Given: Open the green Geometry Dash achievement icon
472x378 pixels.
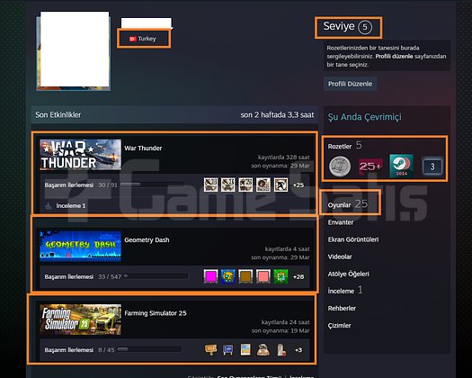Looking at the screenshot, I should pos(281,276).
